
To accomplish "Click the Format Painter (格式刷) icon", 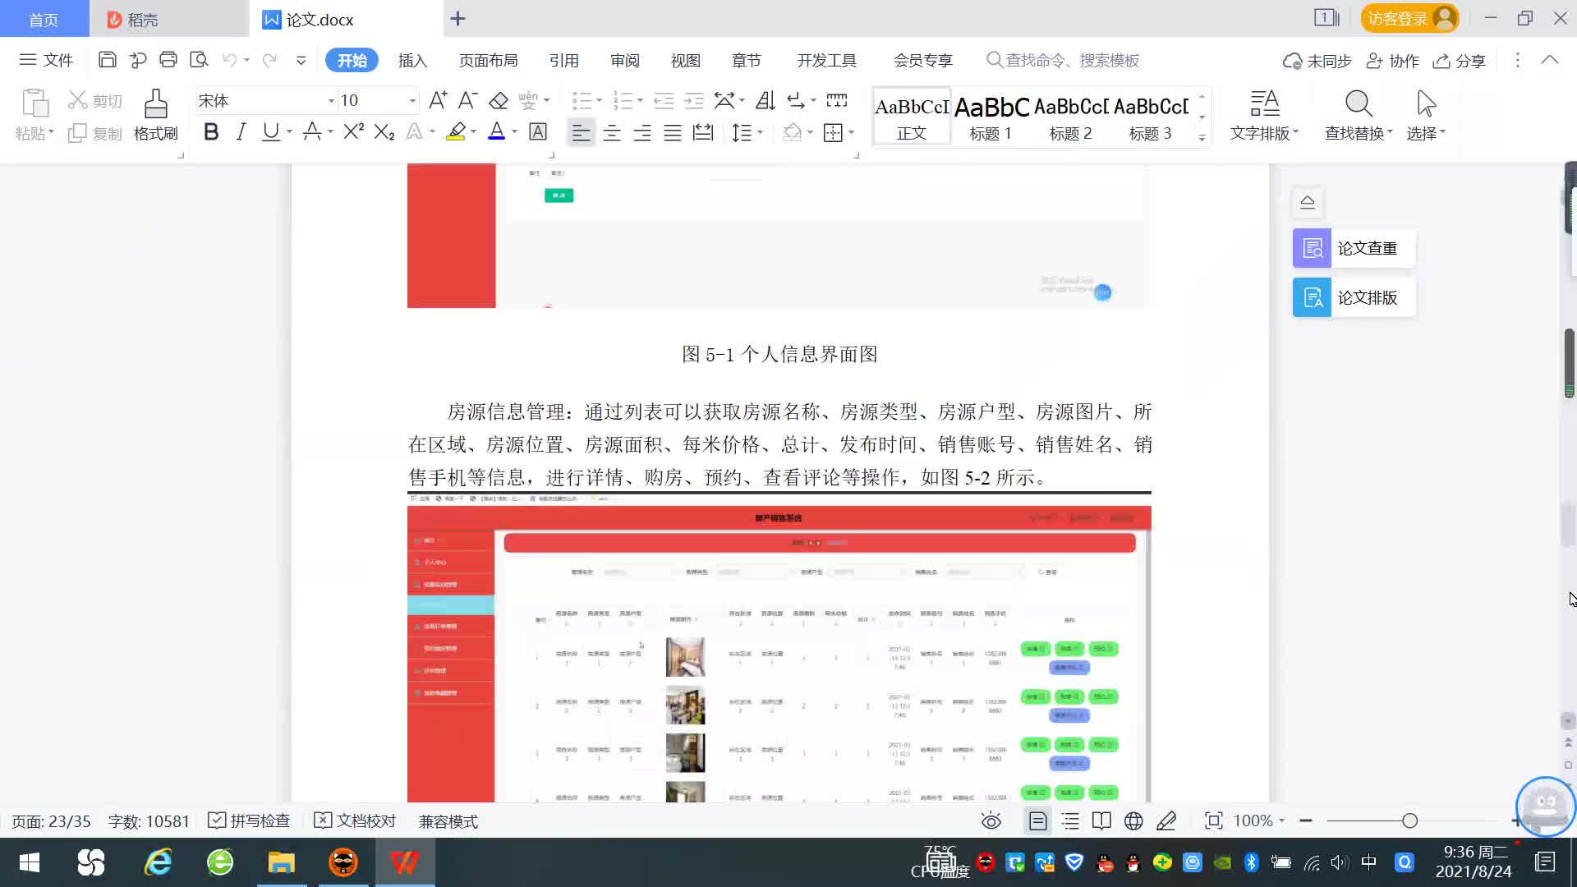I will [x=155, y=115].
